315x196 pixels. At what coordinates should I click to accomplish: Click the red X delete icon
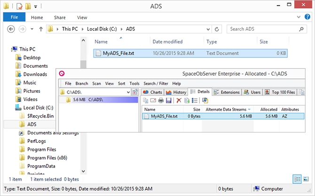(179, 100)
